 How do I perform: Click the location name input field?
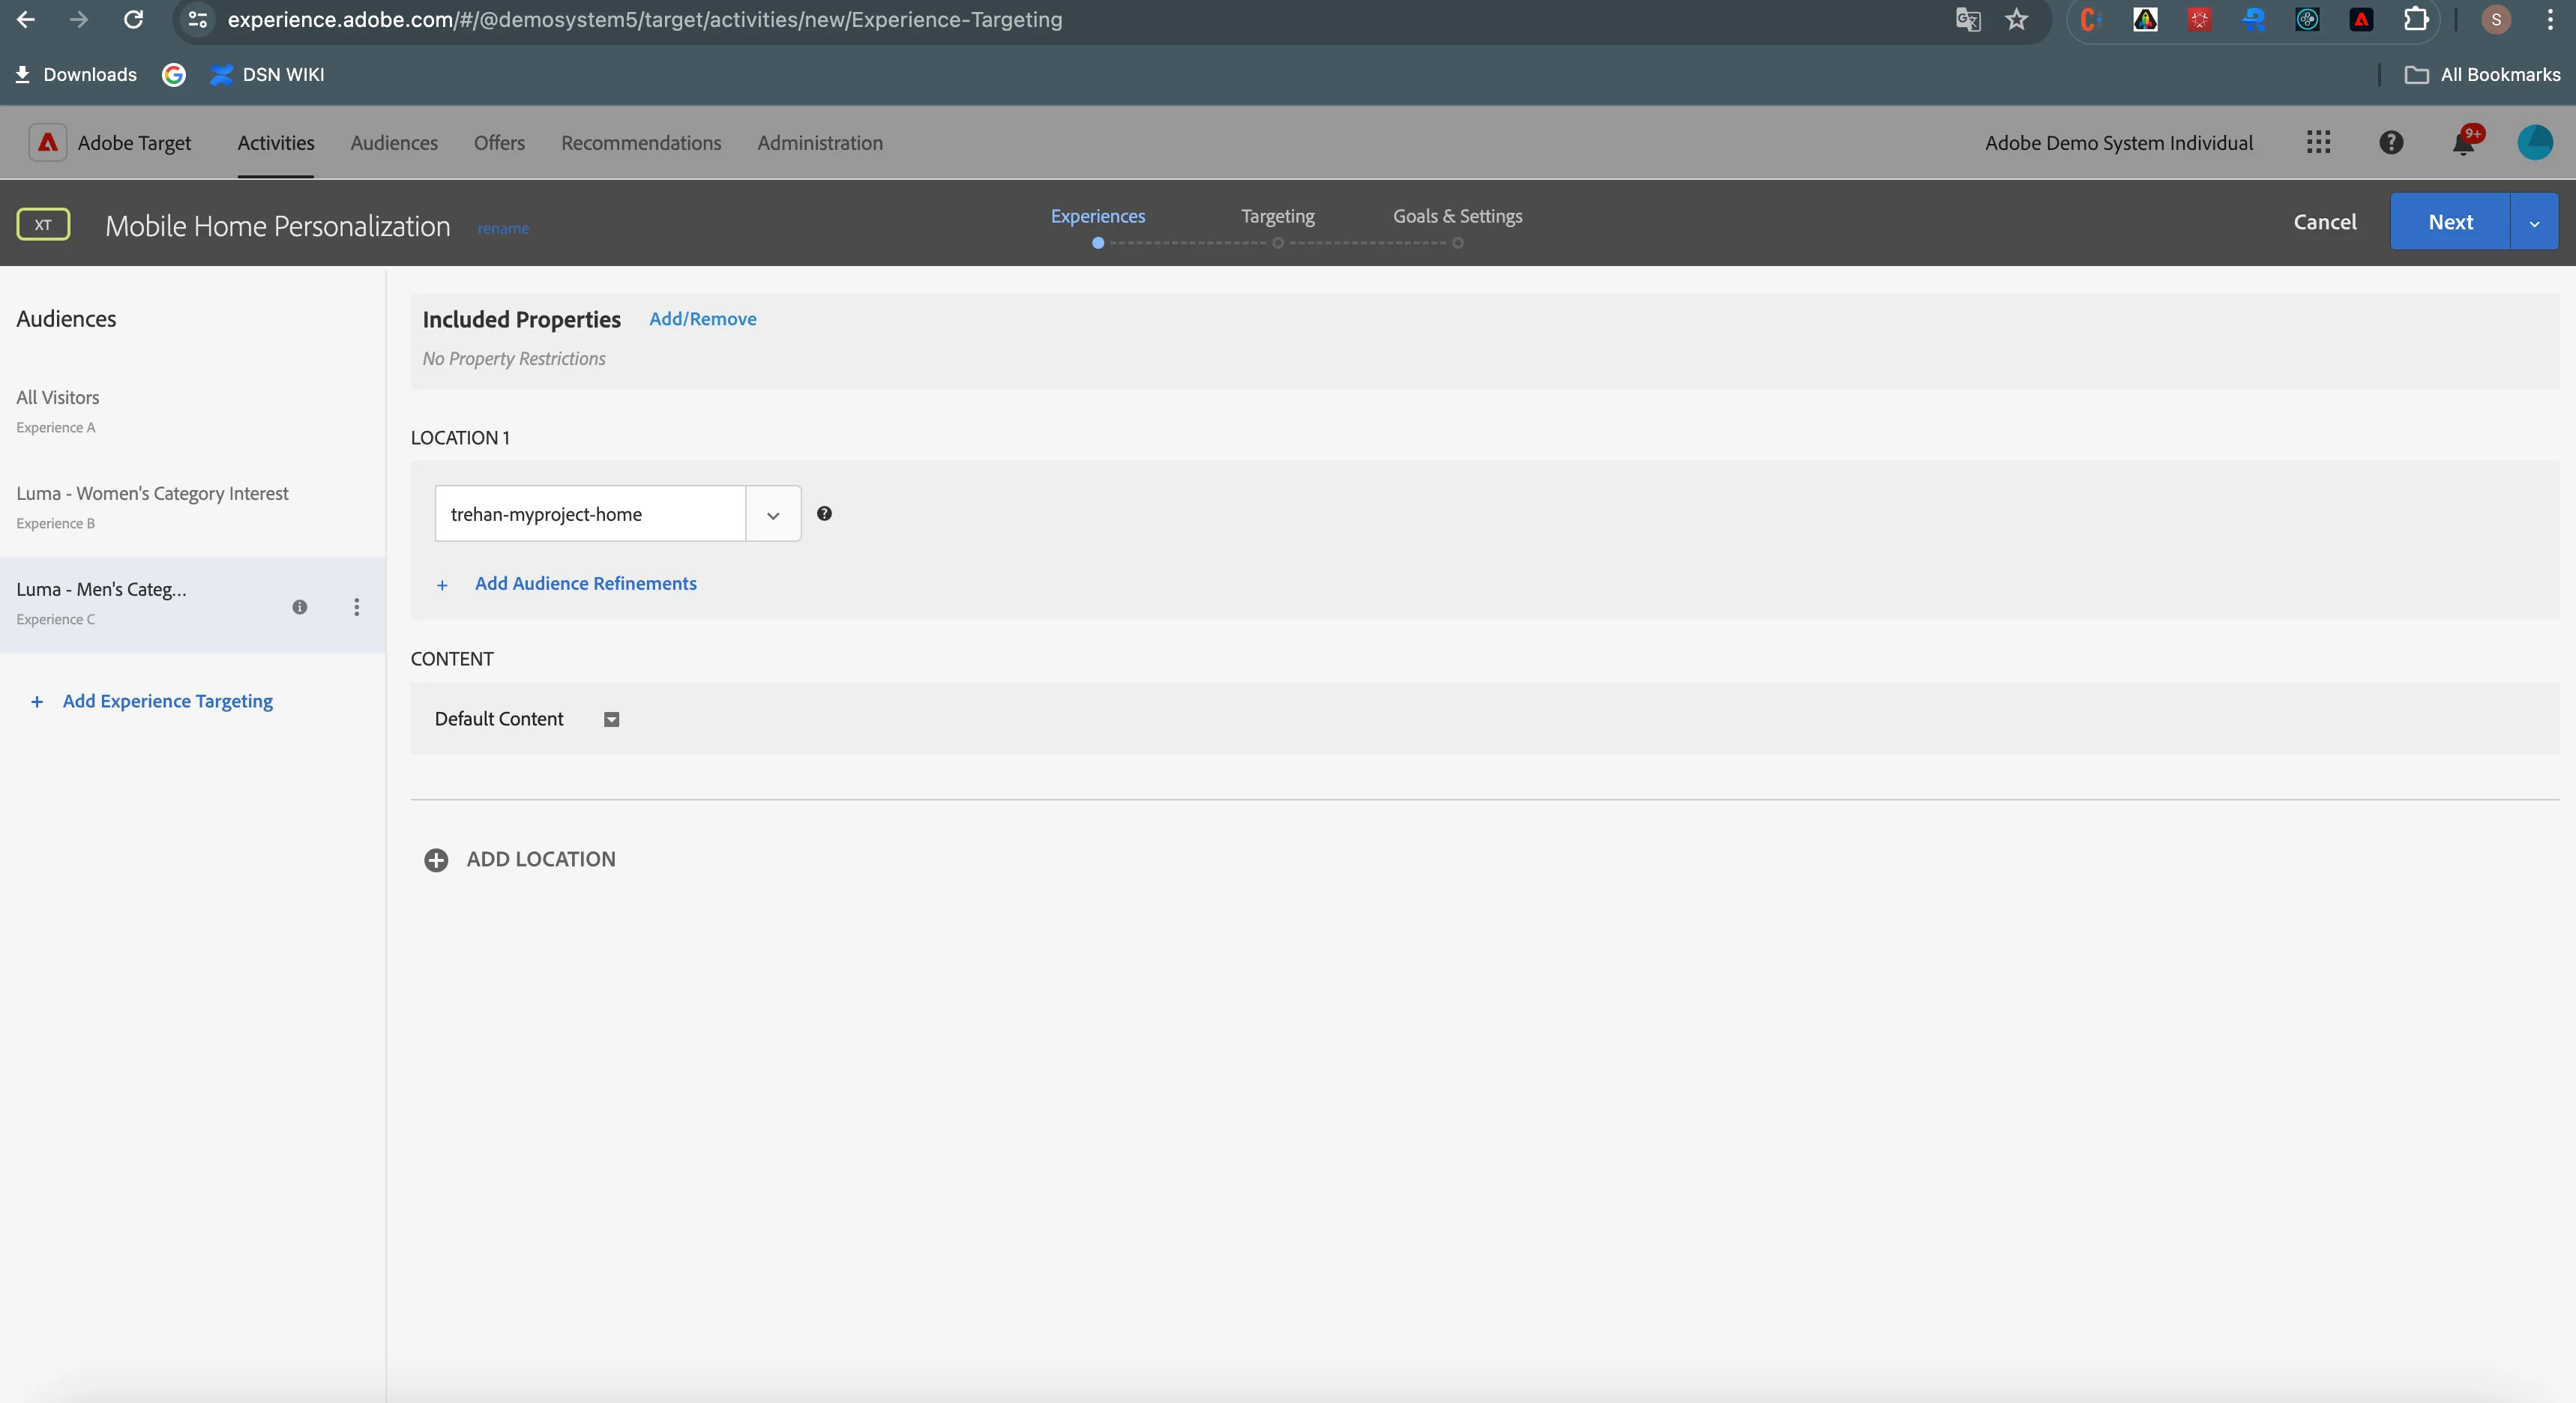click(x=590, y=514)
